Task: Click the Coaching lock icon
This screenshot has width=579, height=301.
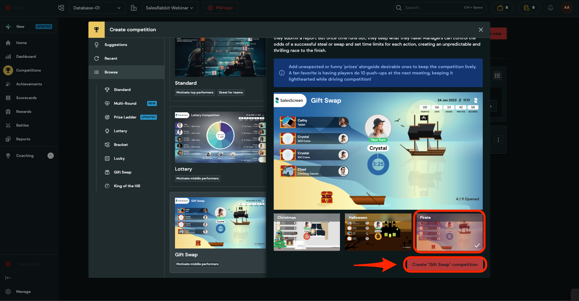Action: coord(51,156)
